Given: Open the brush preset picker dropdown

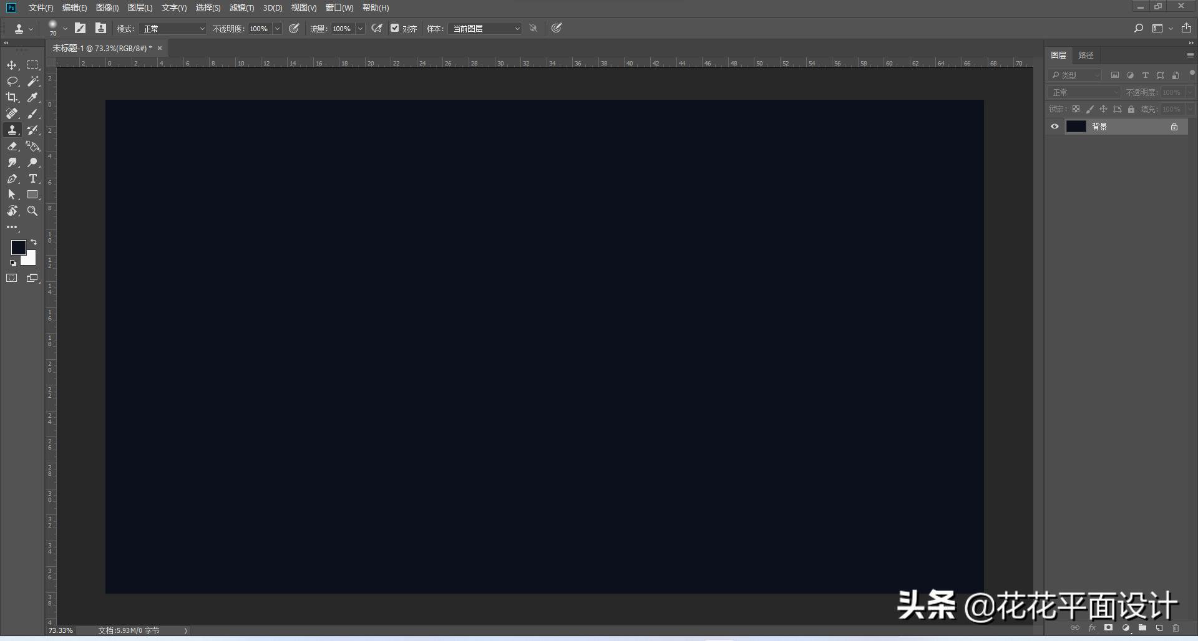Looking at the screenshot, I should [x=65, y=28].
